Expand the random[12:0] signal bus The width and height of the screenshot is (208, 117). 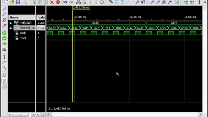coord(11,28)
